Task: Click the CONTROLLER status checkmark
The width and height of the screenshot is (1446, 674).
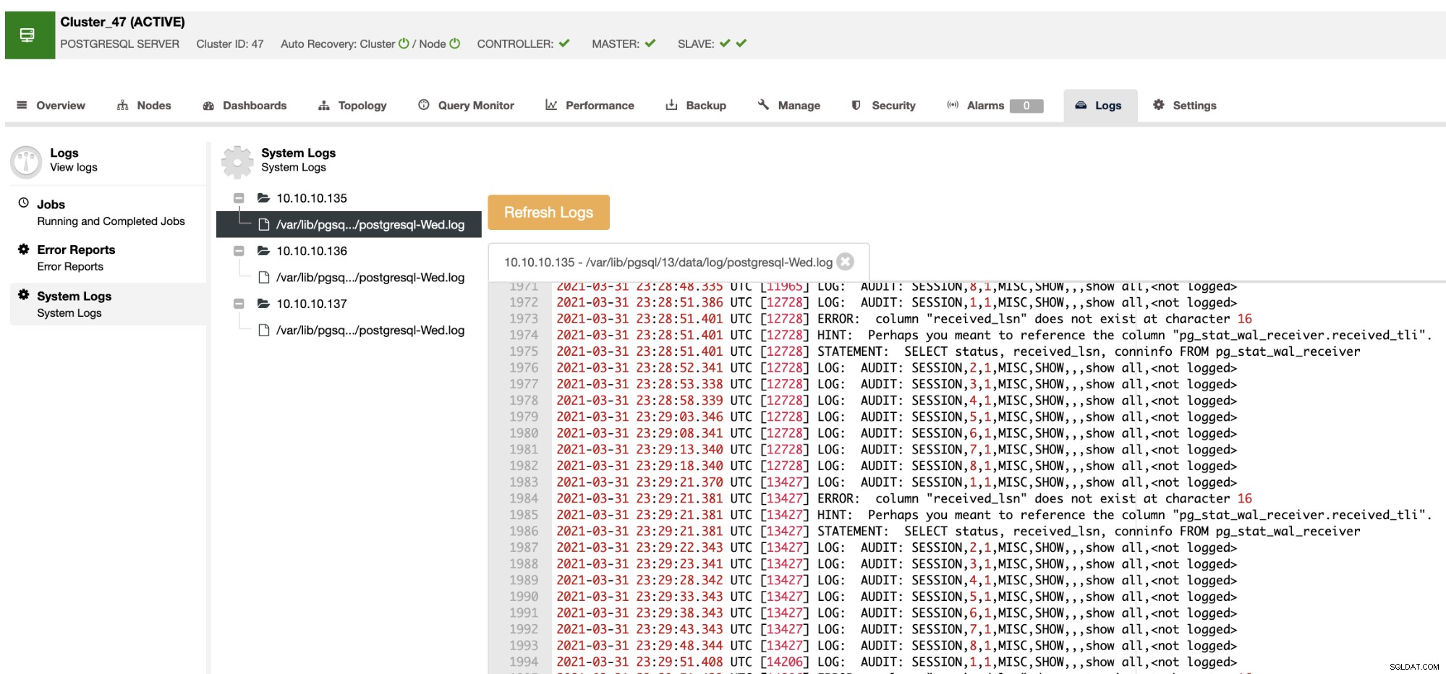Action: click(564, 43)
